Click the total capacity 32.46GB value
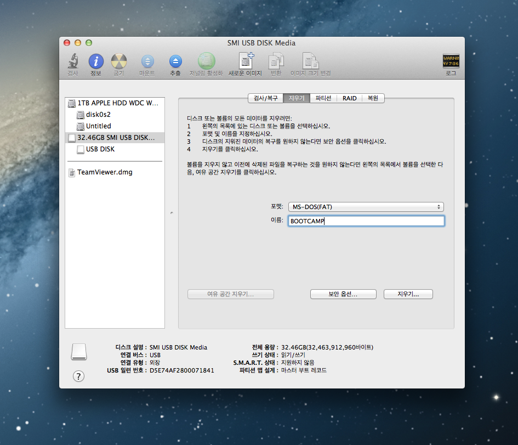 click(327, 347)
